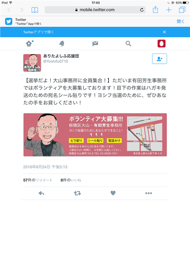
Task: Show all open Safari tabs
Action: click(182, 9)
